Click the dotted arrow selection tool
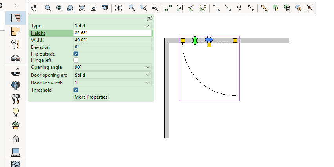The width and height of the screenshot is (334, 167). (x=143, y=8)
